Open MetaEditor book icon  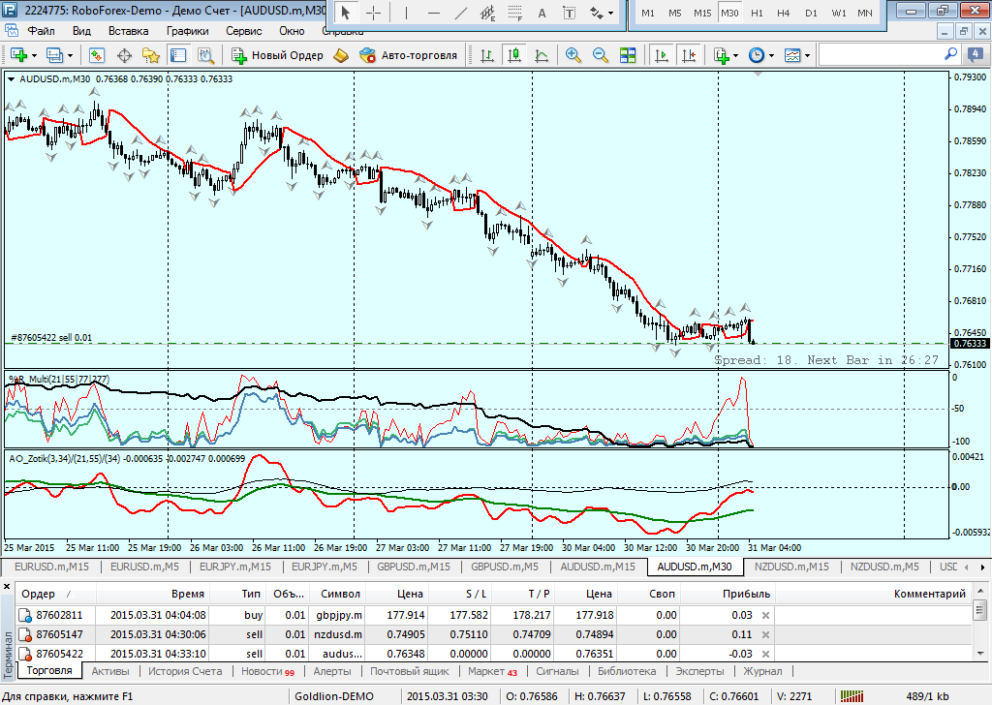(341, 55)
